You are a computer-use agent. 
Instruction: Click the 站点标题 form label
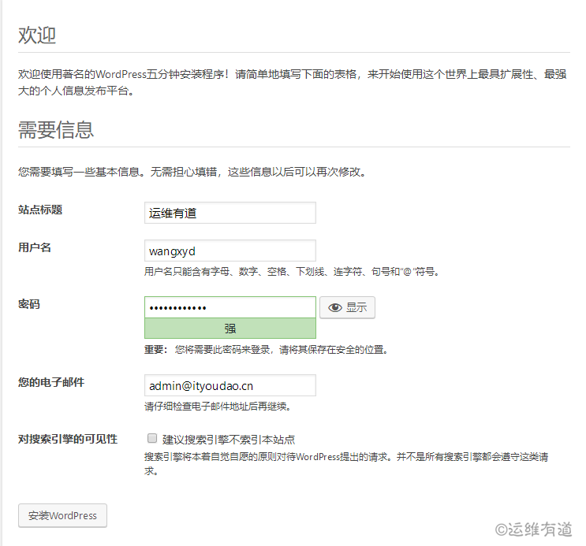click(x=40, y=210)
